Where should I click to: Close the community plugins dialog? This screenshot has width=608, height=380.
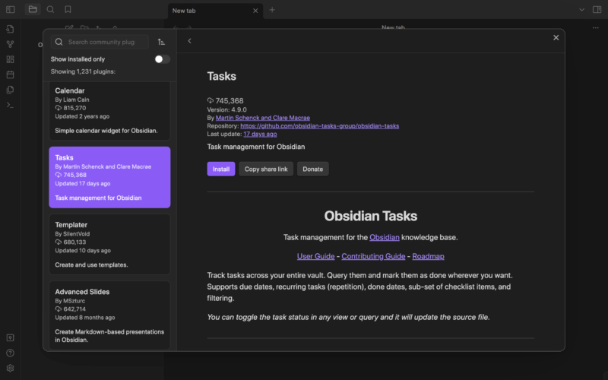[556, 37]
